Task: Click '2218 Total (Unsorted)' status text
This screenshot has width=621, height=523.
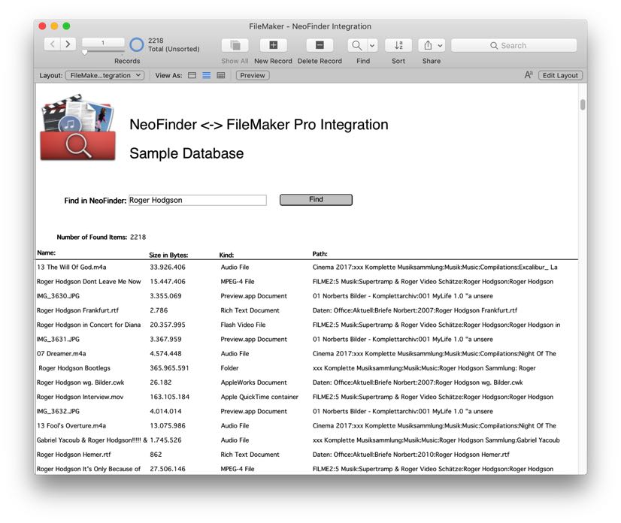Action: click(174, 45)
